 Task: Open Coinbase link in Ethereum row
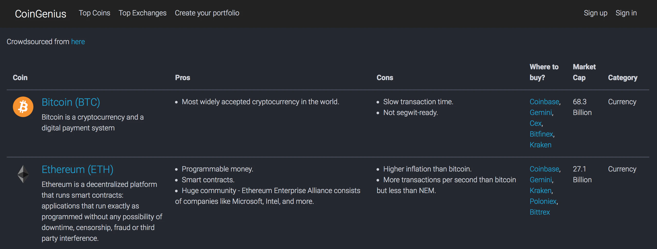tap(544, 169)
